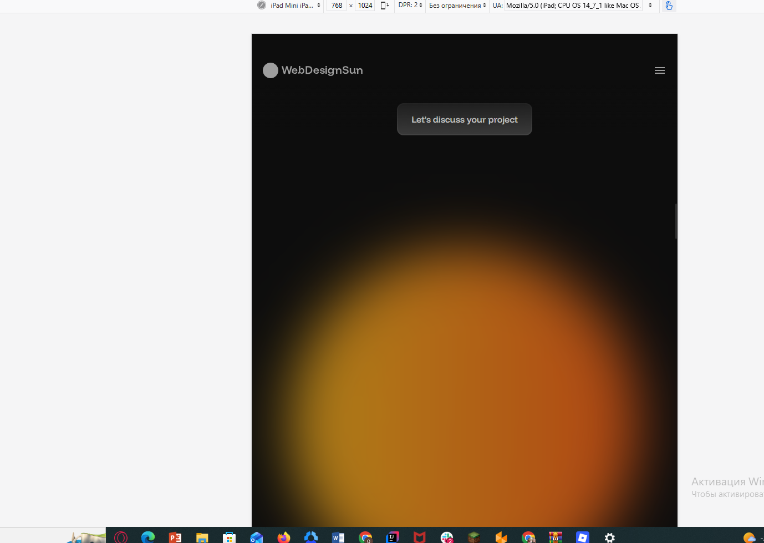The image size is (764, 543).
Task: Open Roblox from the taskbar
Action: 583,537
